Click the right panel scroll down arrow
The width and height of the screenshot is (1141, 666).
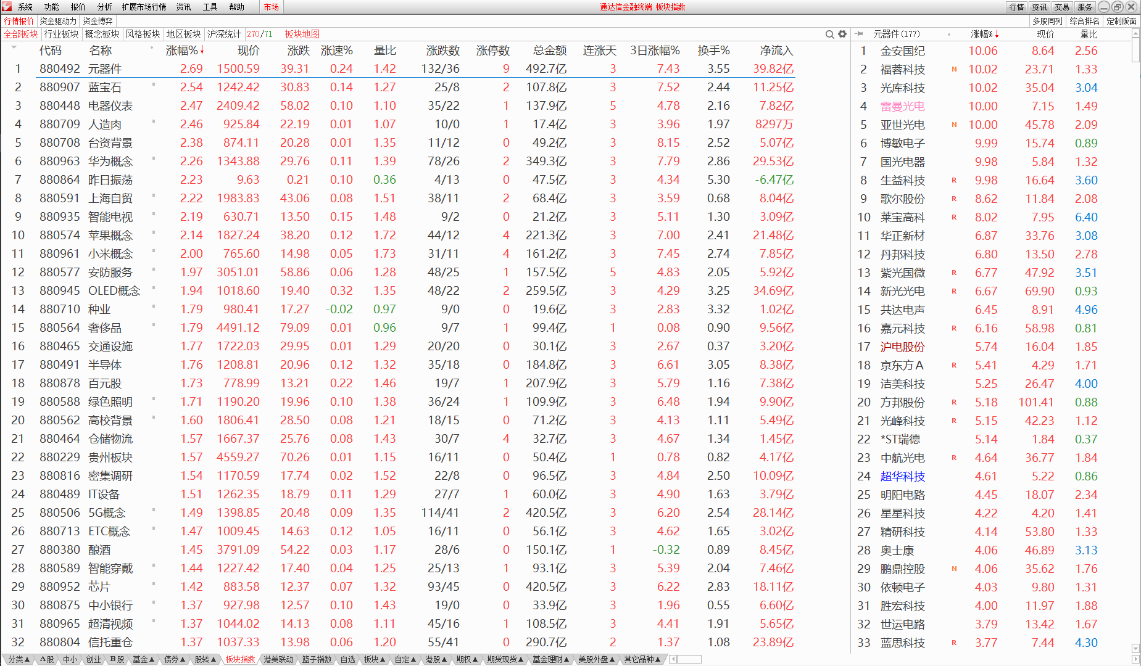coord(1136,648)
